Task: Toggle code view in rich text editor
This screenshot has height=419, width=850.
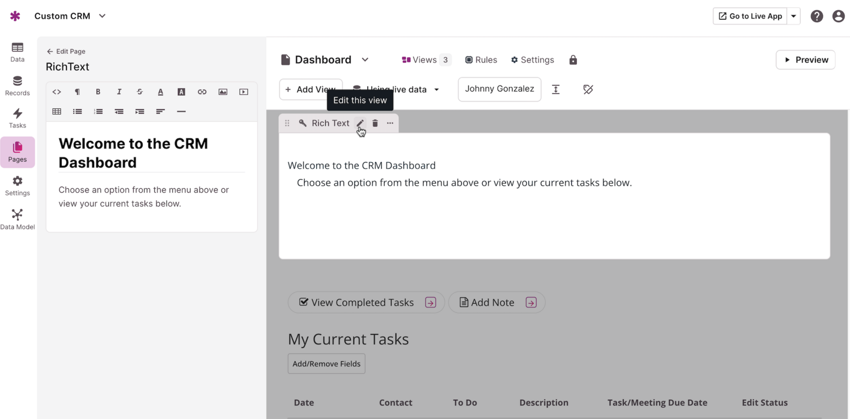Action: coord(57,92)
